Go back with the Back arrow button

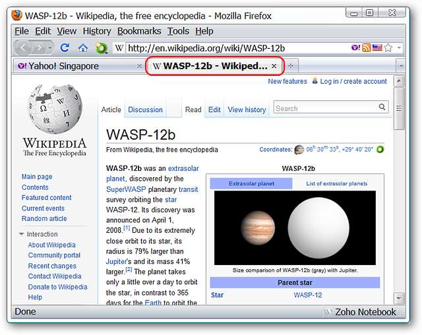23,48
